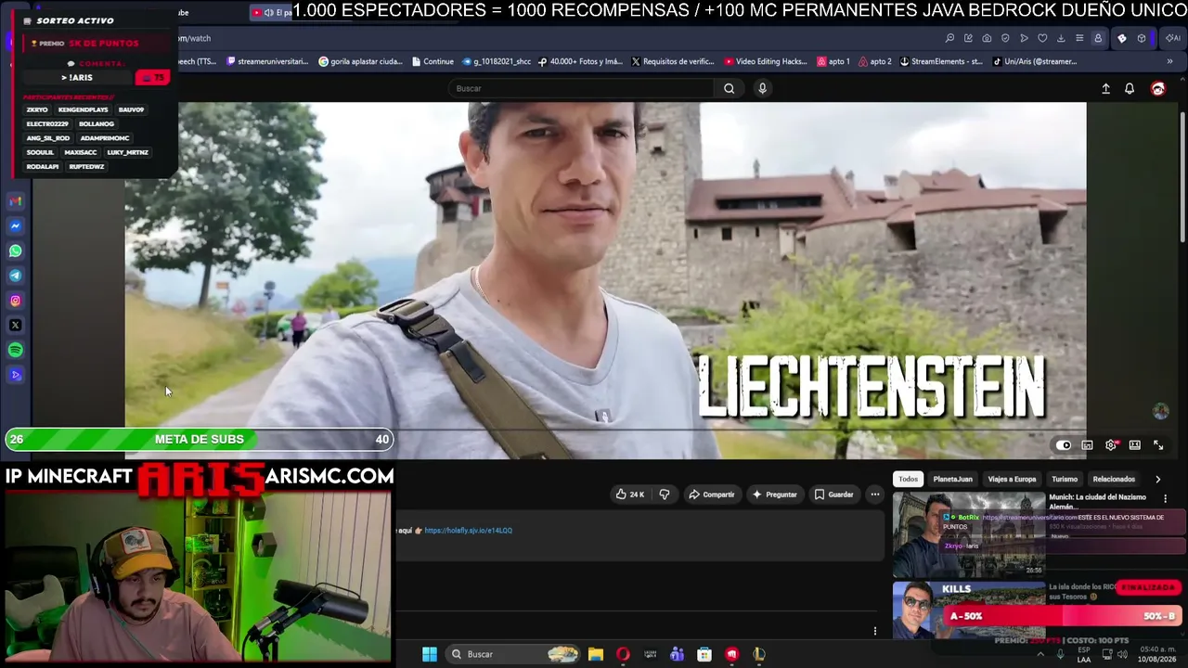This screenshot has width=1188, height=668.
Task: Click the Munich video thumbnail
Action: pos(969,534)
